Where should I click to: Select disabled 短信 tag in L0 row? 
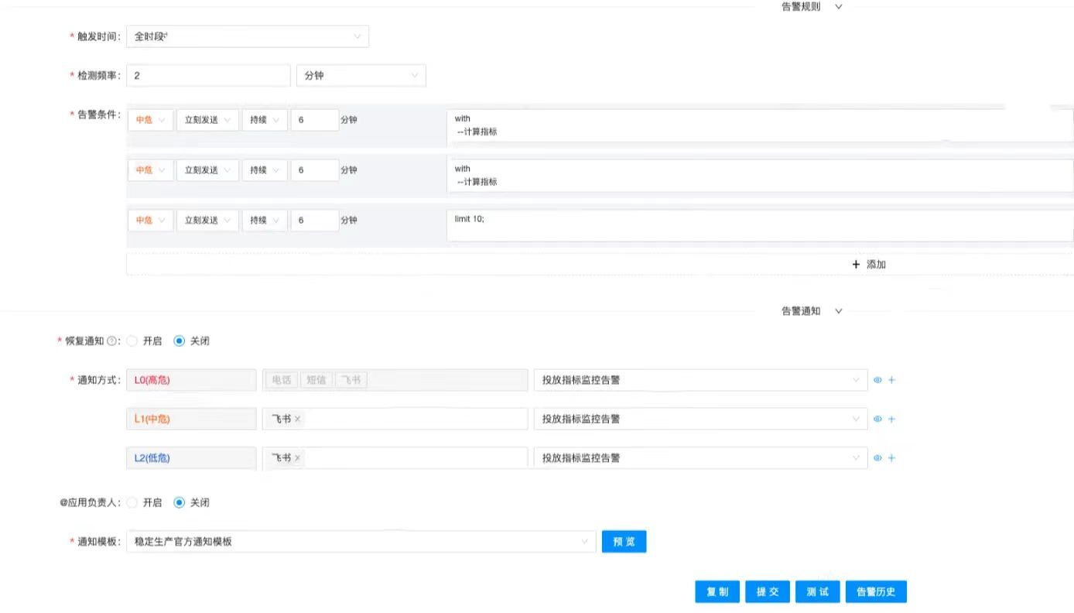click(316, 380)
